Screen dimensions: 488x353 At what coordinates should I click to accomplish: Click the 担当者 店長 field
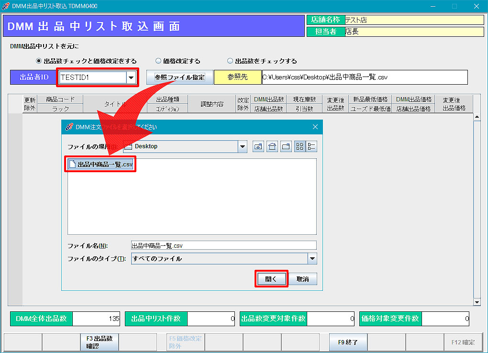pyautogui.click(x=414, y=32)
